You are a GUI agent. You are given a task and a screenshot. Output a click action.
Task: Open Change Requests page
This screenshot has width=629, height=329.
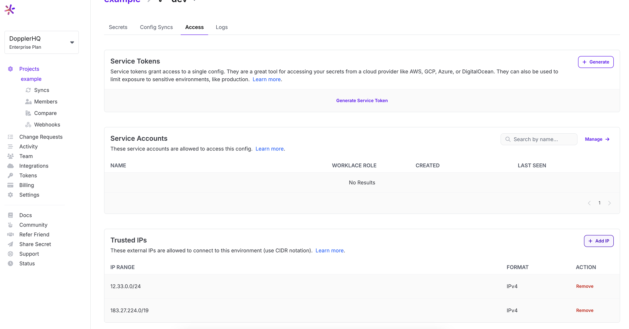41,137
